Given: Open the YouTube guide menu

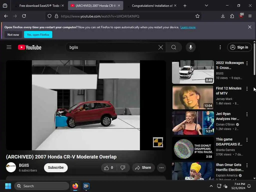Looking at the screenshot, I should point(9,47).
